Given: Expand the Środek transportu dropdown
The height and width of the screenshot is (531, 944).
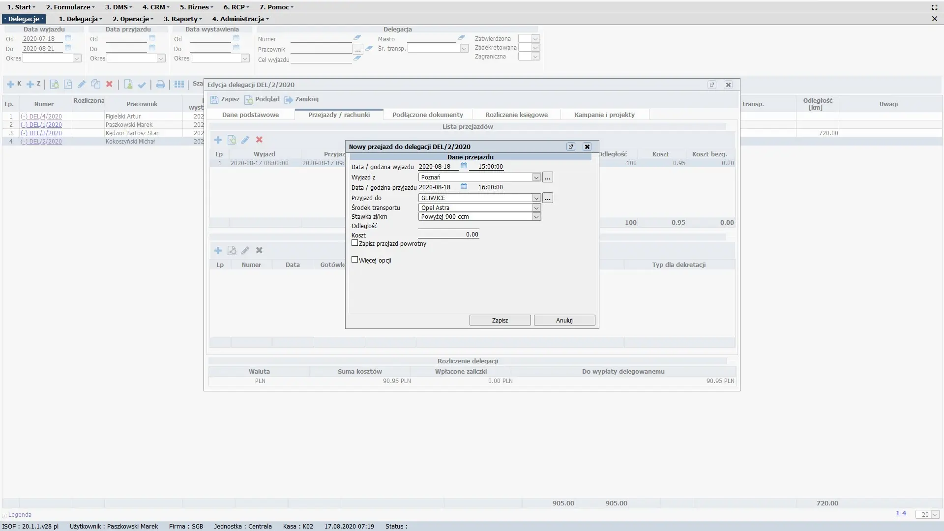Looking at the screenshot, I should point(536,208).
